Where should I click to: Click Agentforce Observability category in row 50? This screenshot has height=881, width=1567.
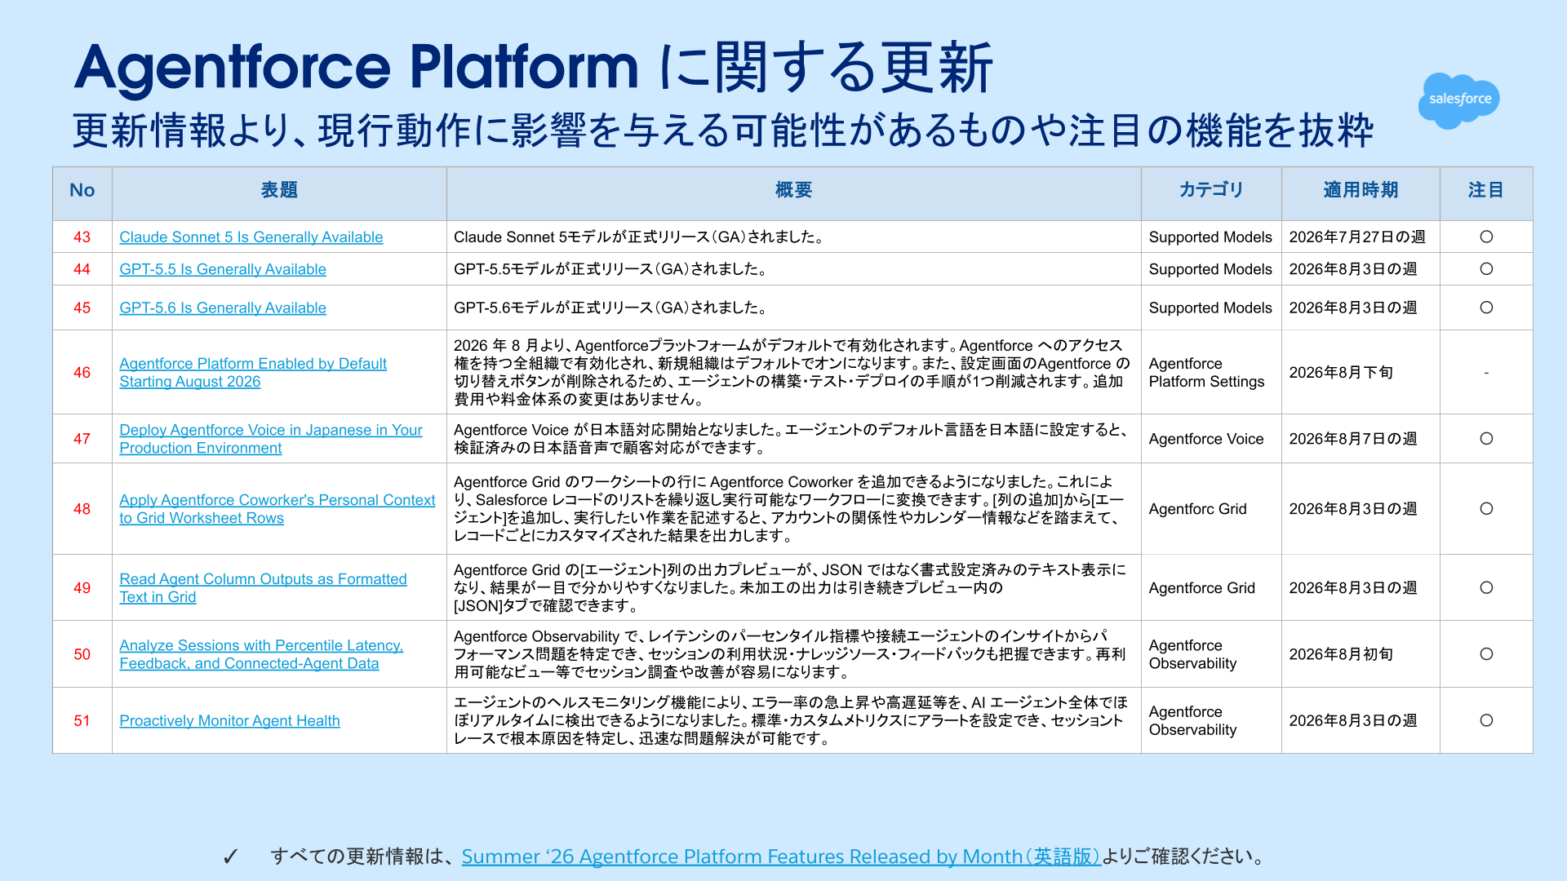(x=1193, y=654)
